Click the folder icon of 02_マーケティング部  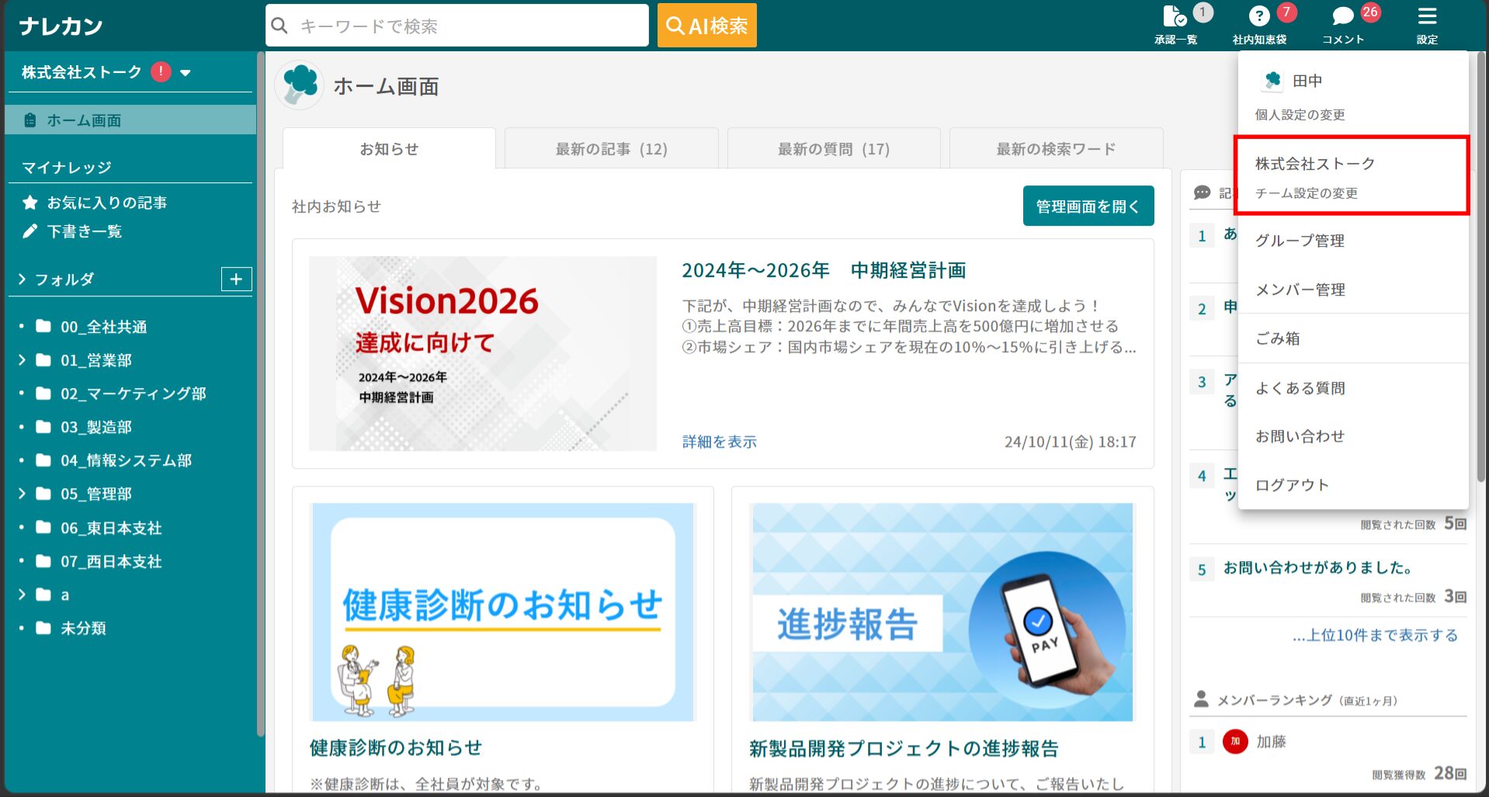click(43, 393)
